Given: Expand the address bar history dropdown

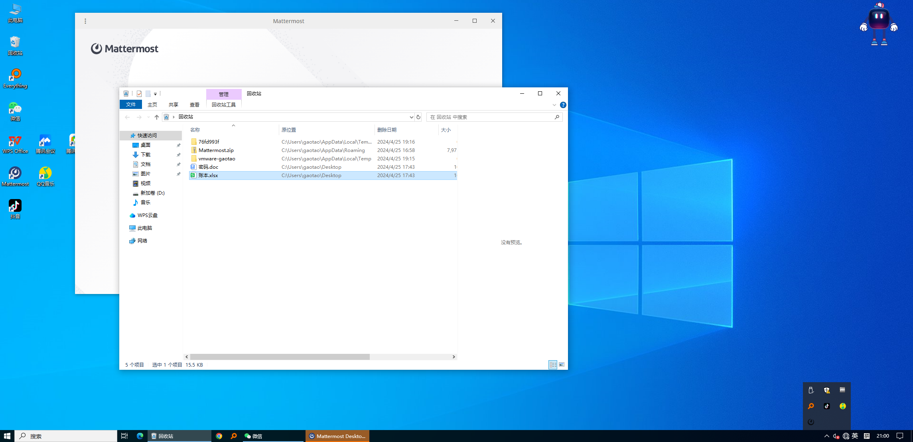Looking at the screenshot, I should pos(411,117).
